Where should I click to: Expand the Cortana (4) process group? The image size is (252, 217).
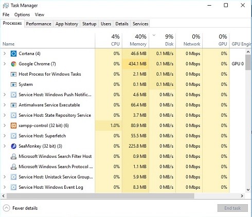click(5, 53)
